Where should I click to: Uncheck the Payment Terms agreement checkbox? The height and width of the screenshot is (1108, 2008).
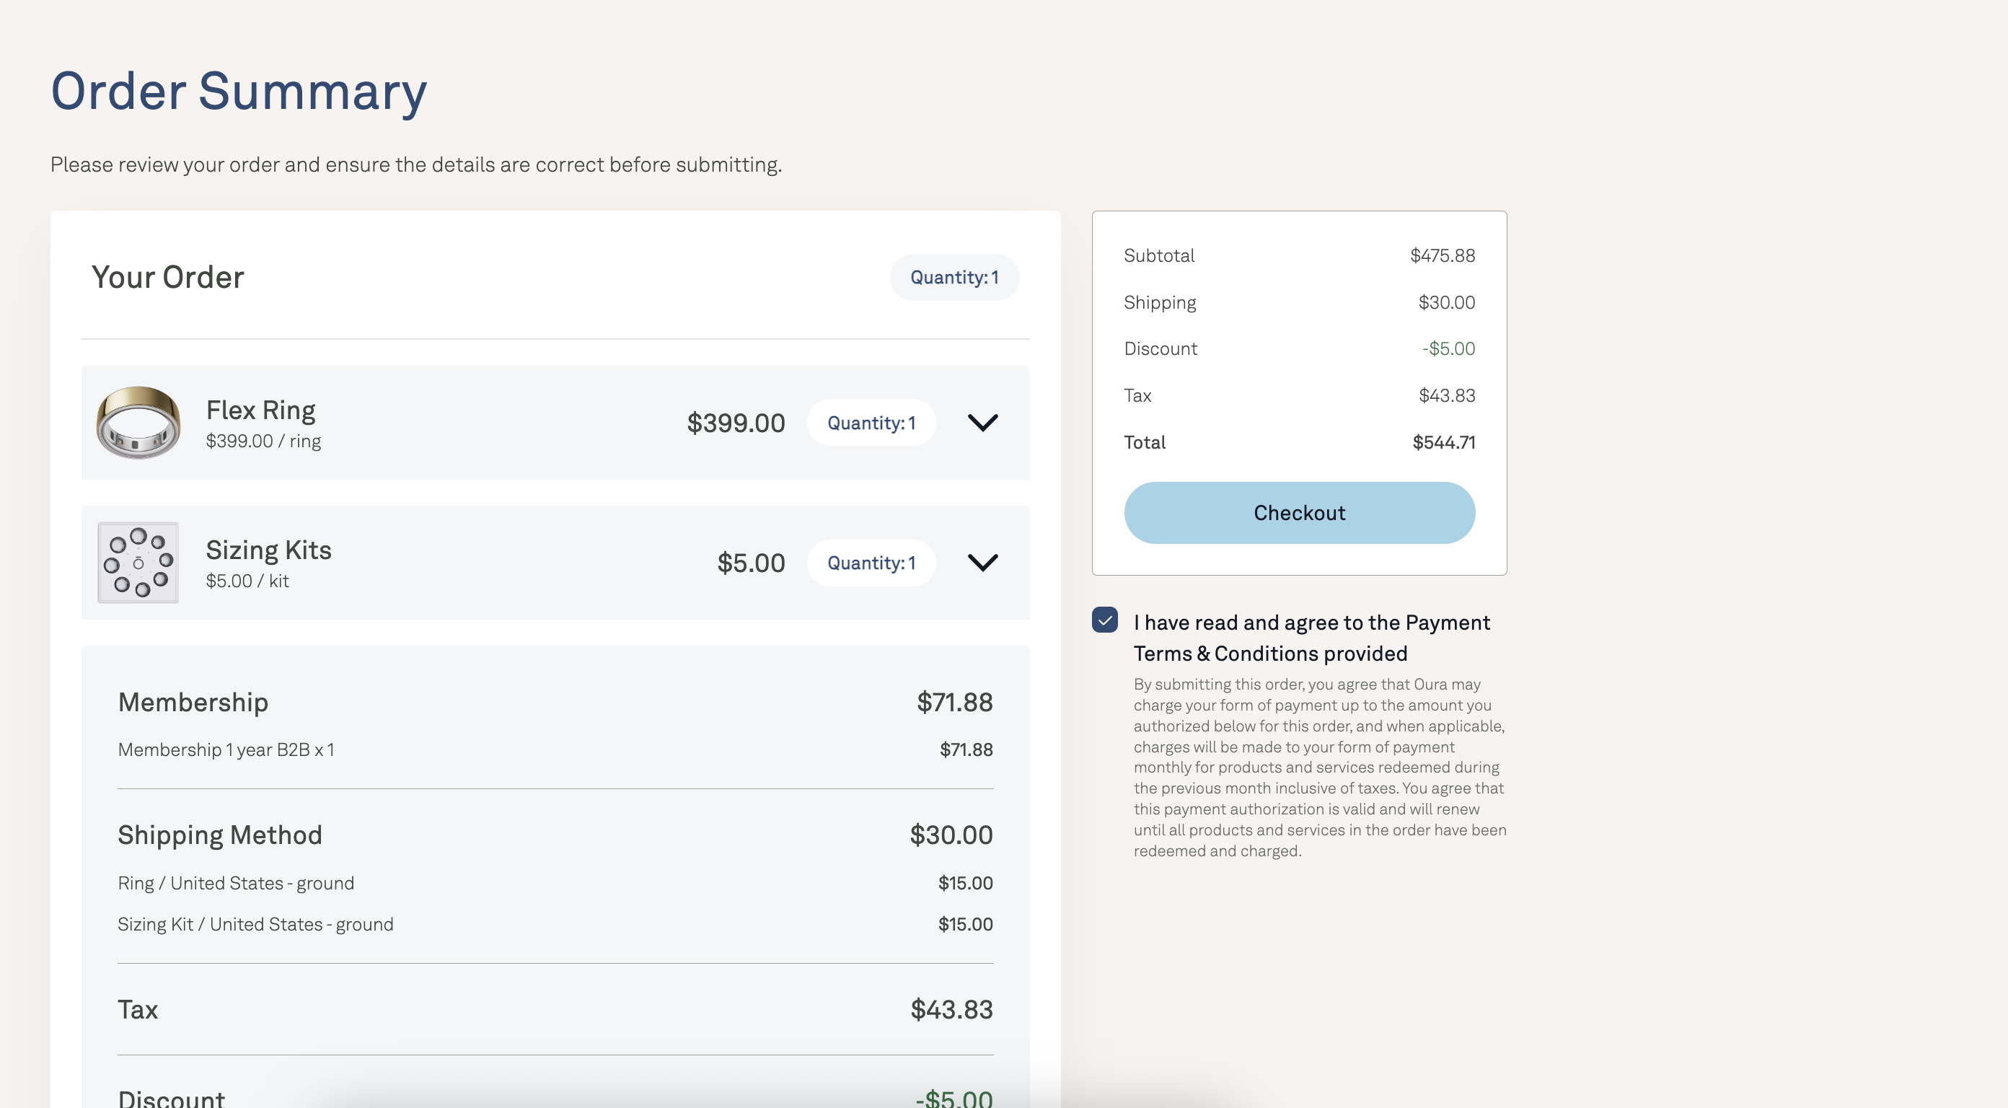click(1104, 620)
